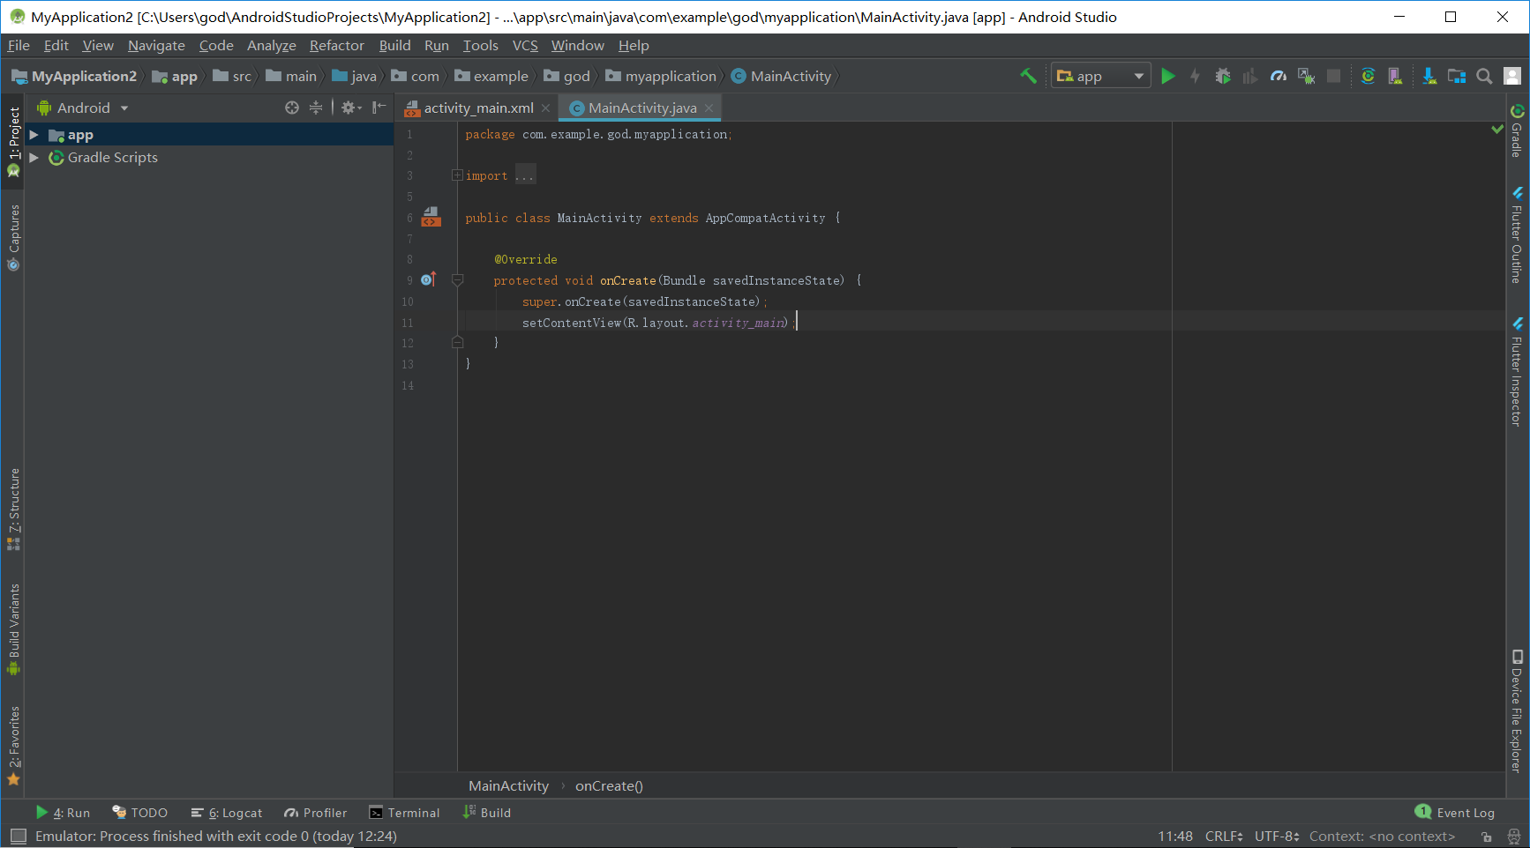Toggle read-only lock icon in status bar

[x=1487, y=837]
